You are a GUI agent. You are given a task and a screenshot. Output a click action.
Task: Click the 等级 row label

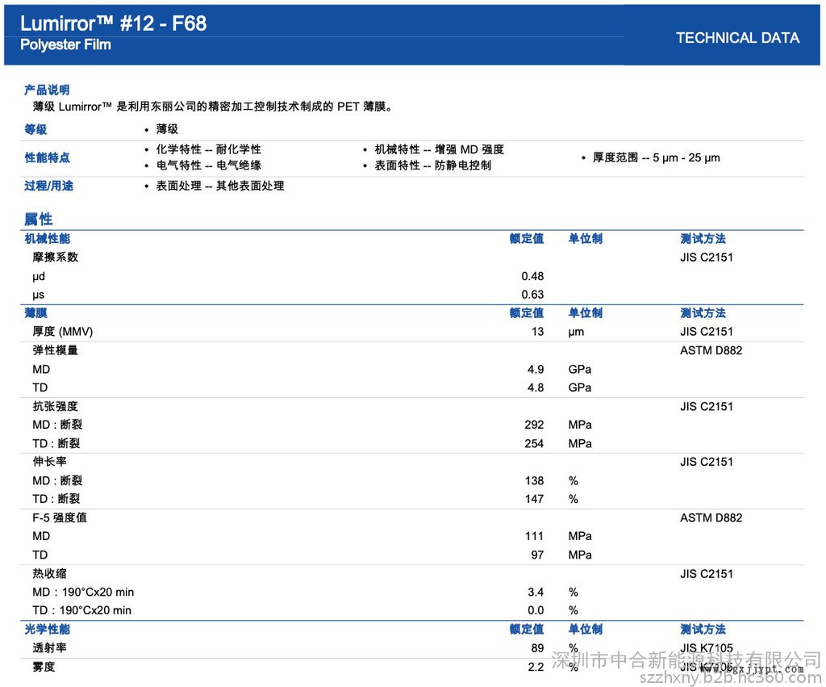point(35,129)
